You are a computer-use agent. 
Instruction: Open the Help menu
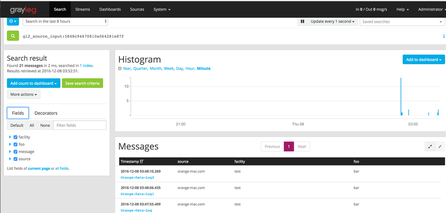pyautogui.click(x=403, y=9)
